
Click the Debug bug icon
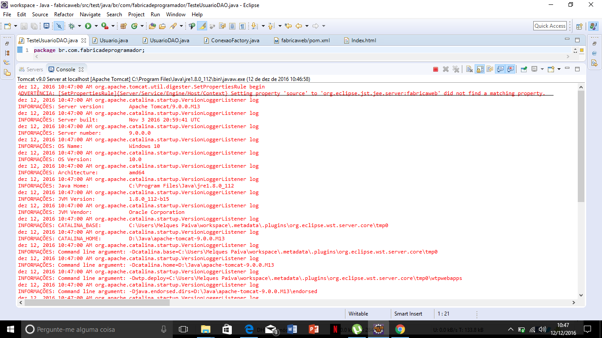[71, 26]
